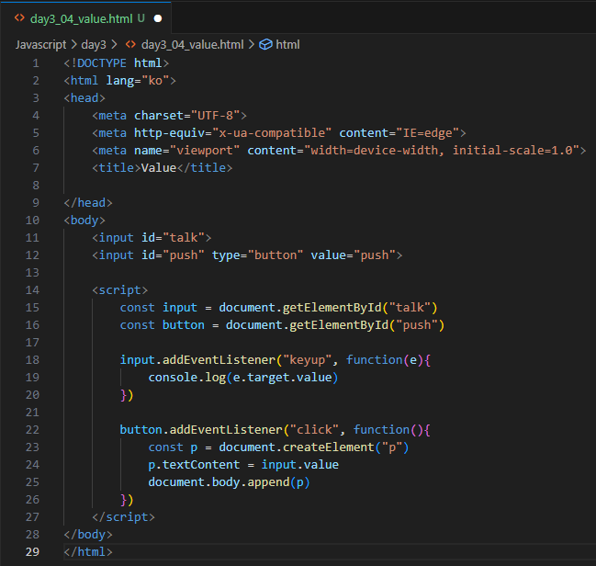Screen dimensions: 596x566
Task: Click p.textContent on line 24
Action: [x=194, y=465]
